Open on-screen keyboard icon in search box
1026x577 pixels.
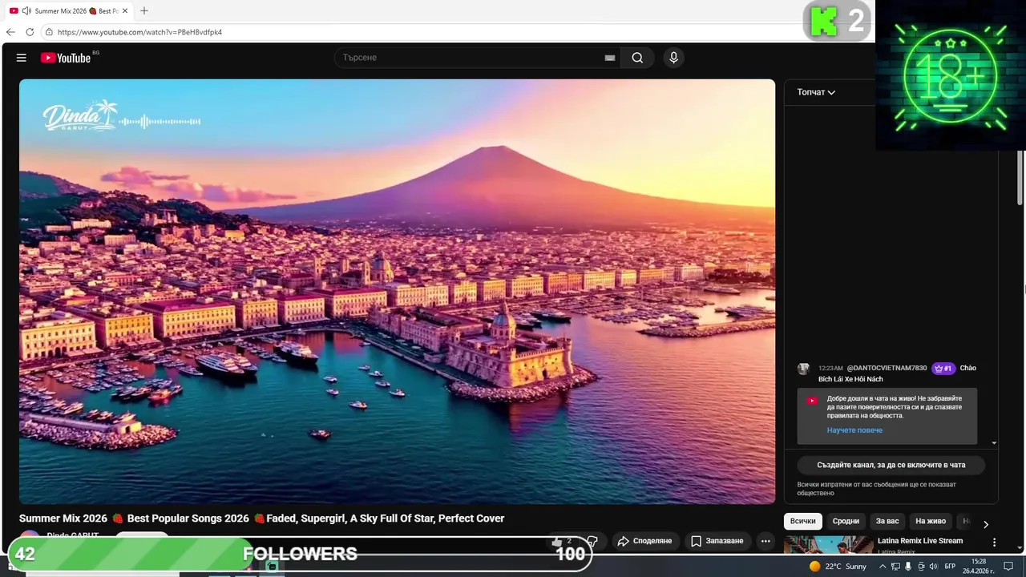point(610,58)
